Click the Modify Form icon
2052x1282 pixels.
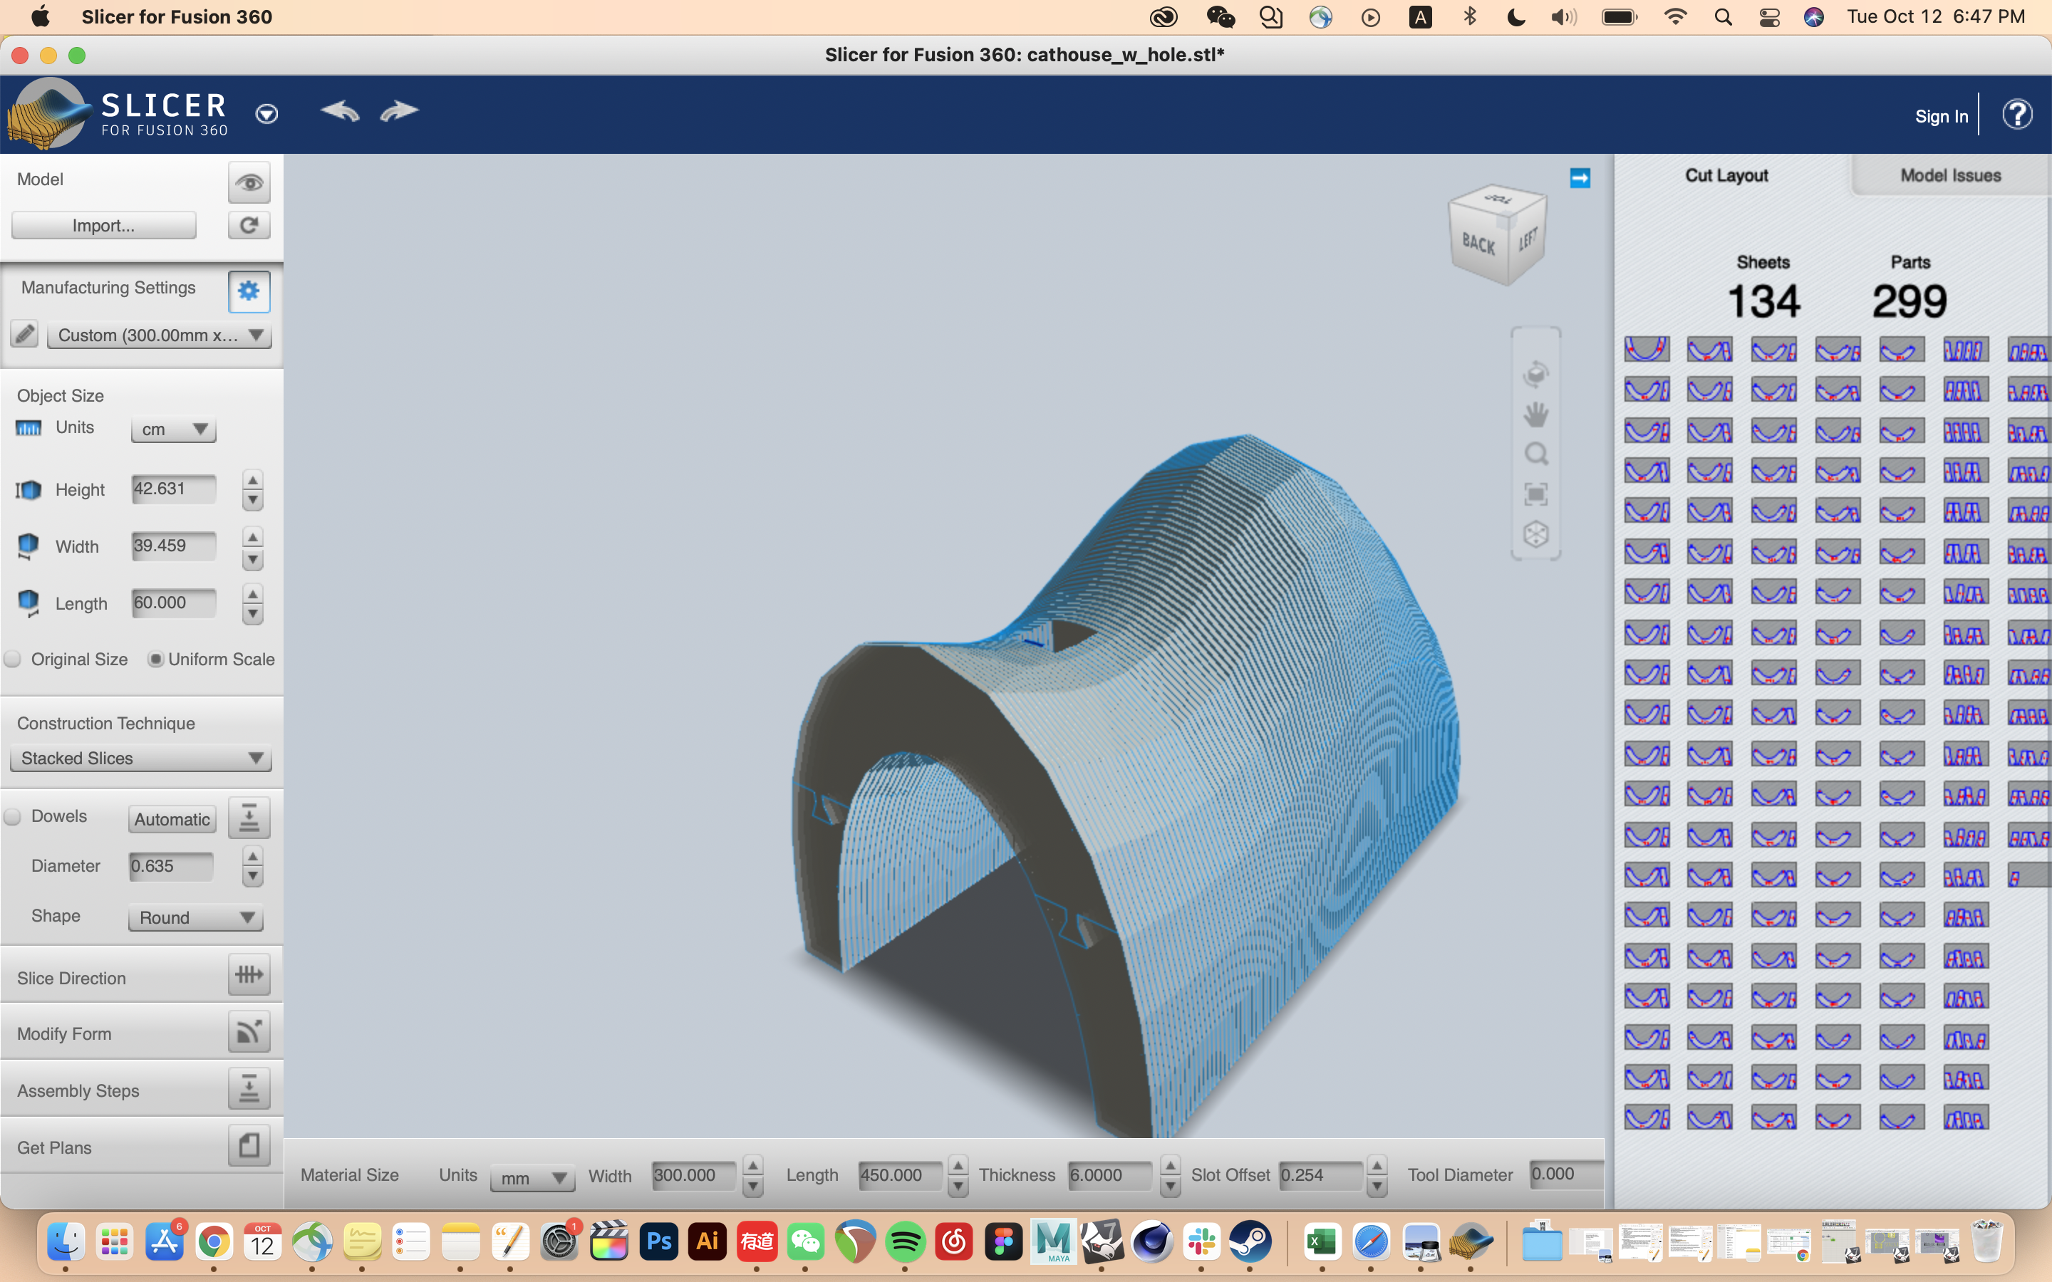249,1032
